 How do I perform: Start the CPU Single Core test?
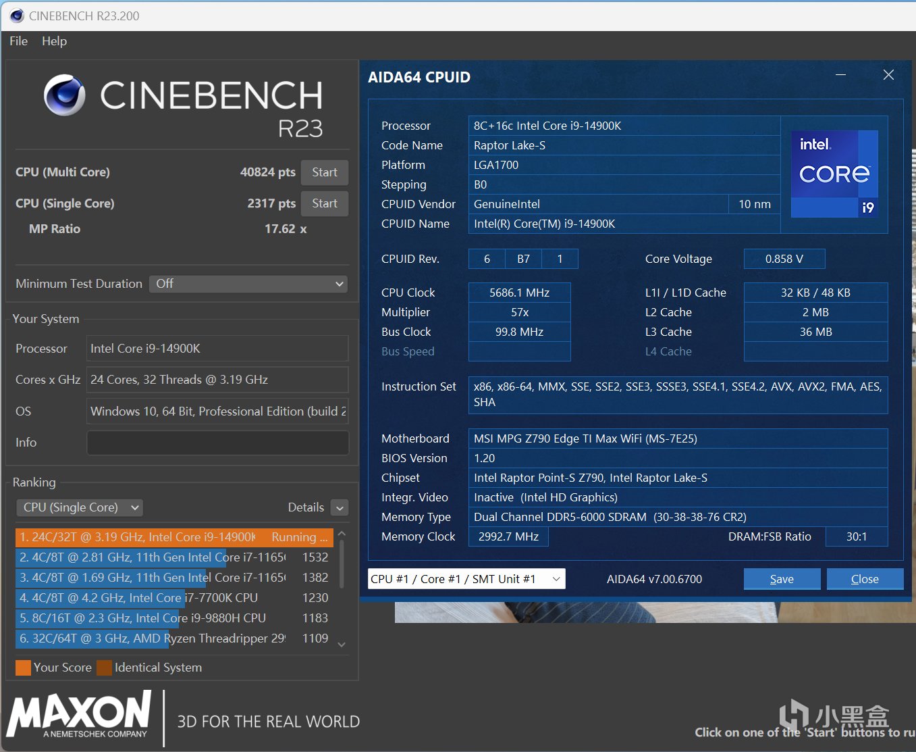coord(324,203)
